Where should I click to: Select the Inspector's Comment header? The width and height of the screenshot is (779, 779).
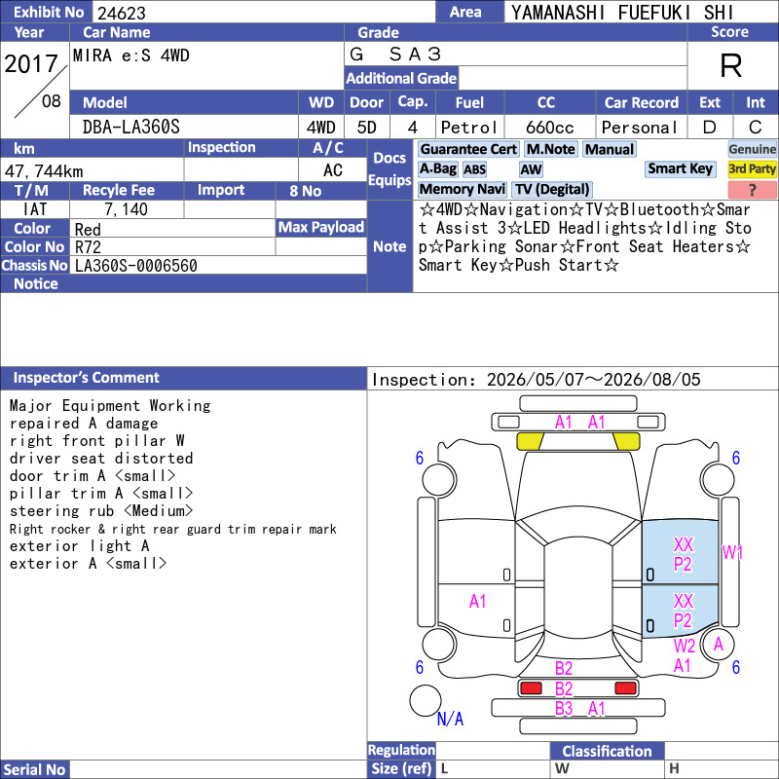click(183, 378)
